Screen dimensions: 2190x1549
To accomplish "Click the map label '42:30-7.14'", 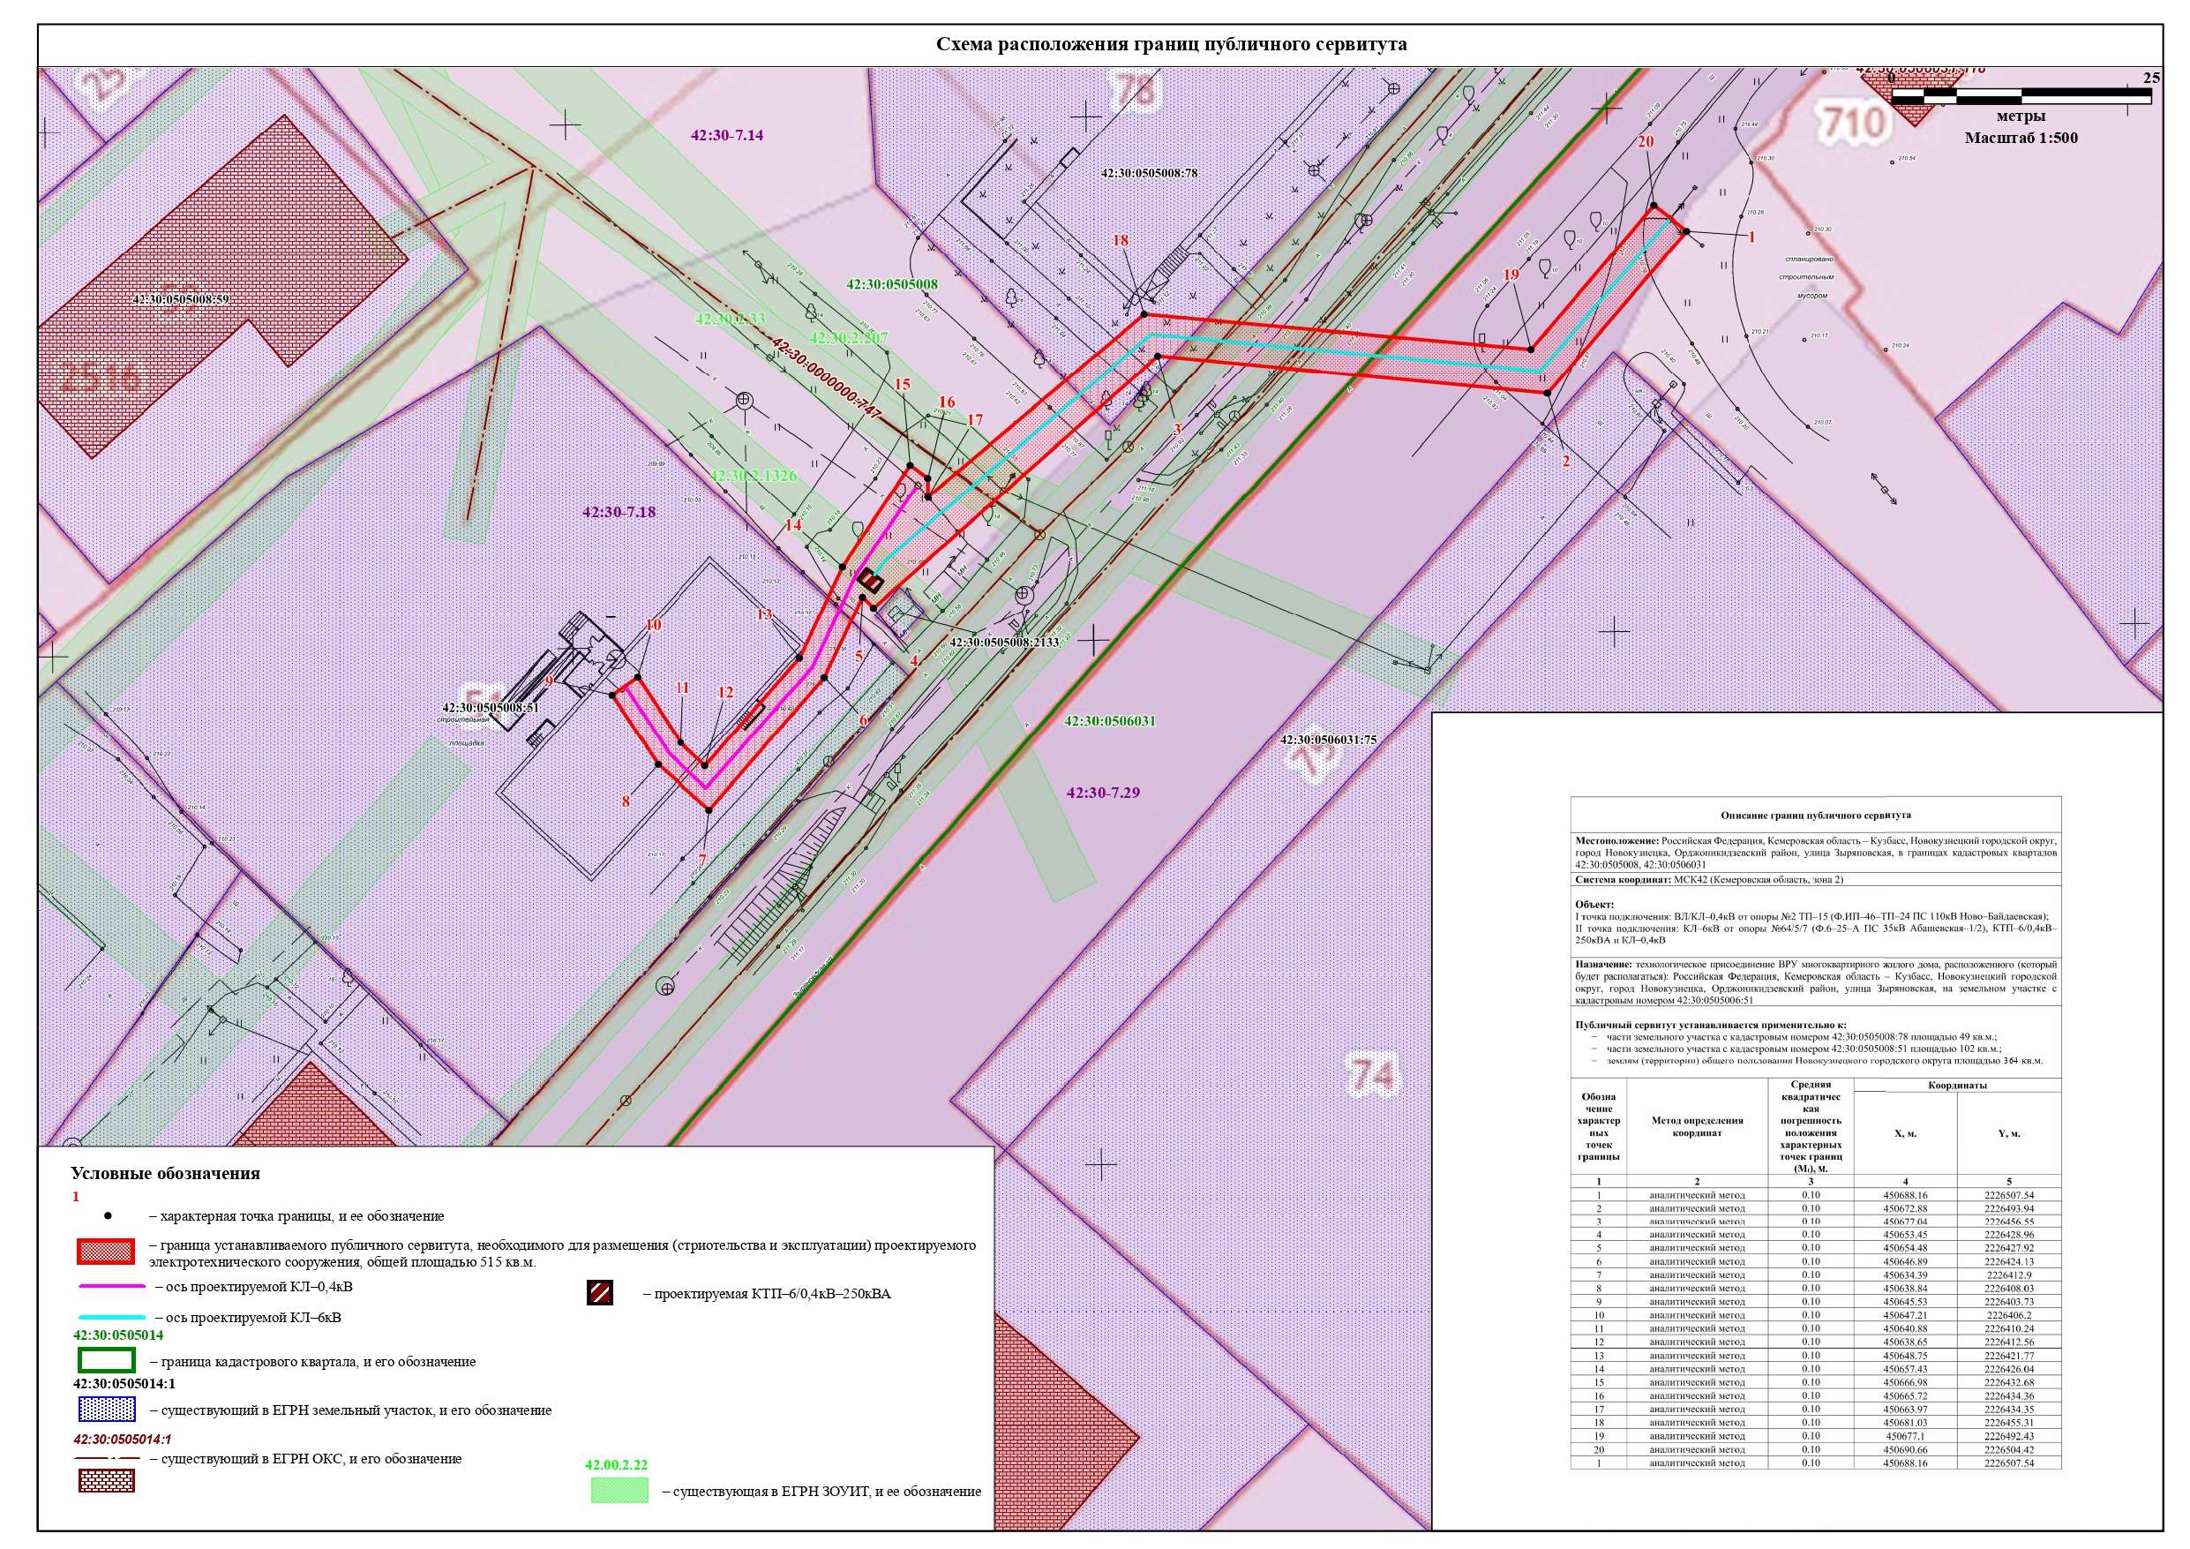I will [728, 136].
